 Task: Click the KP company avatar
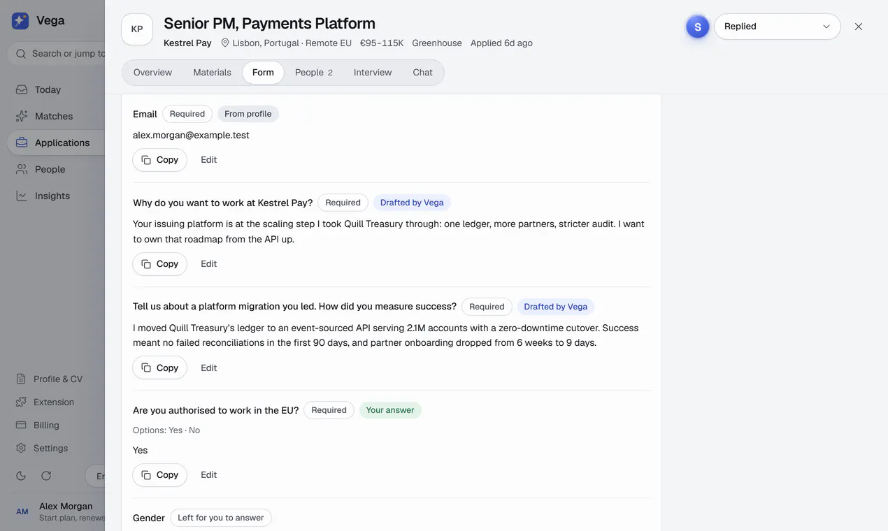click(x=137, y=29)
